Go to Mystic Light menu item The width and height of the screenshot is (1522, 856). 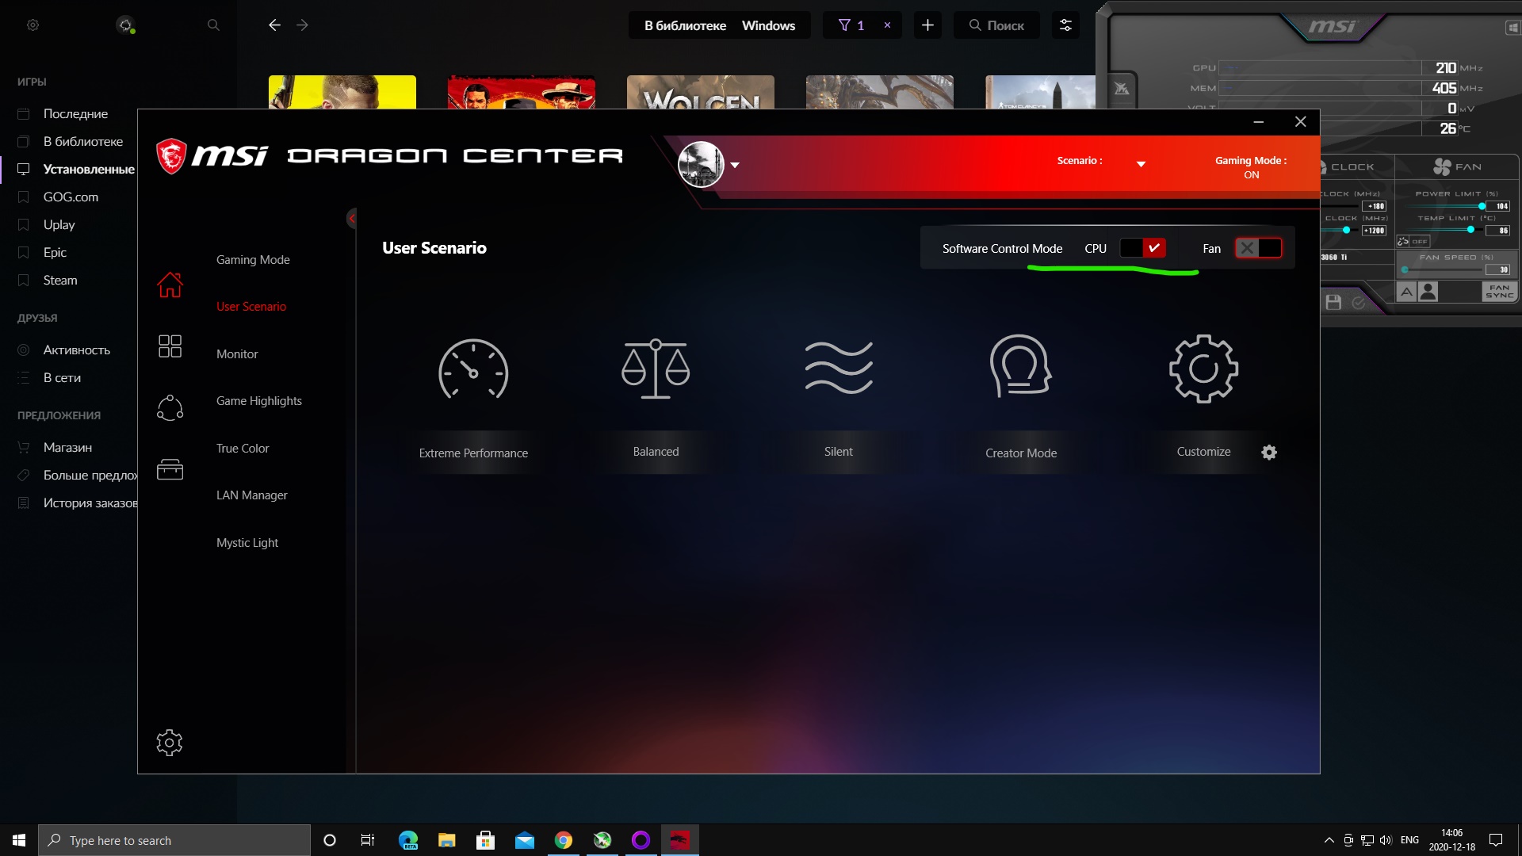[x=247, y=543]
